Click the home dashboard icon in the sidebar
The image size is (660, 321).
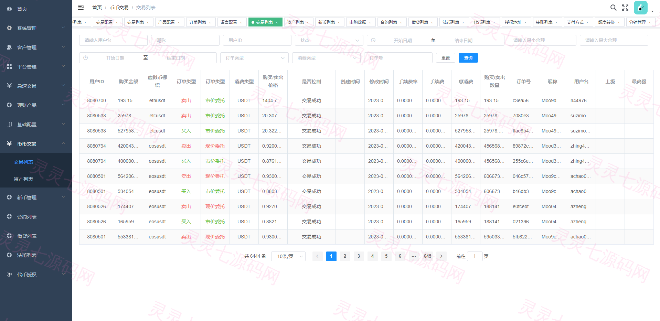click(x=9, y=9)
